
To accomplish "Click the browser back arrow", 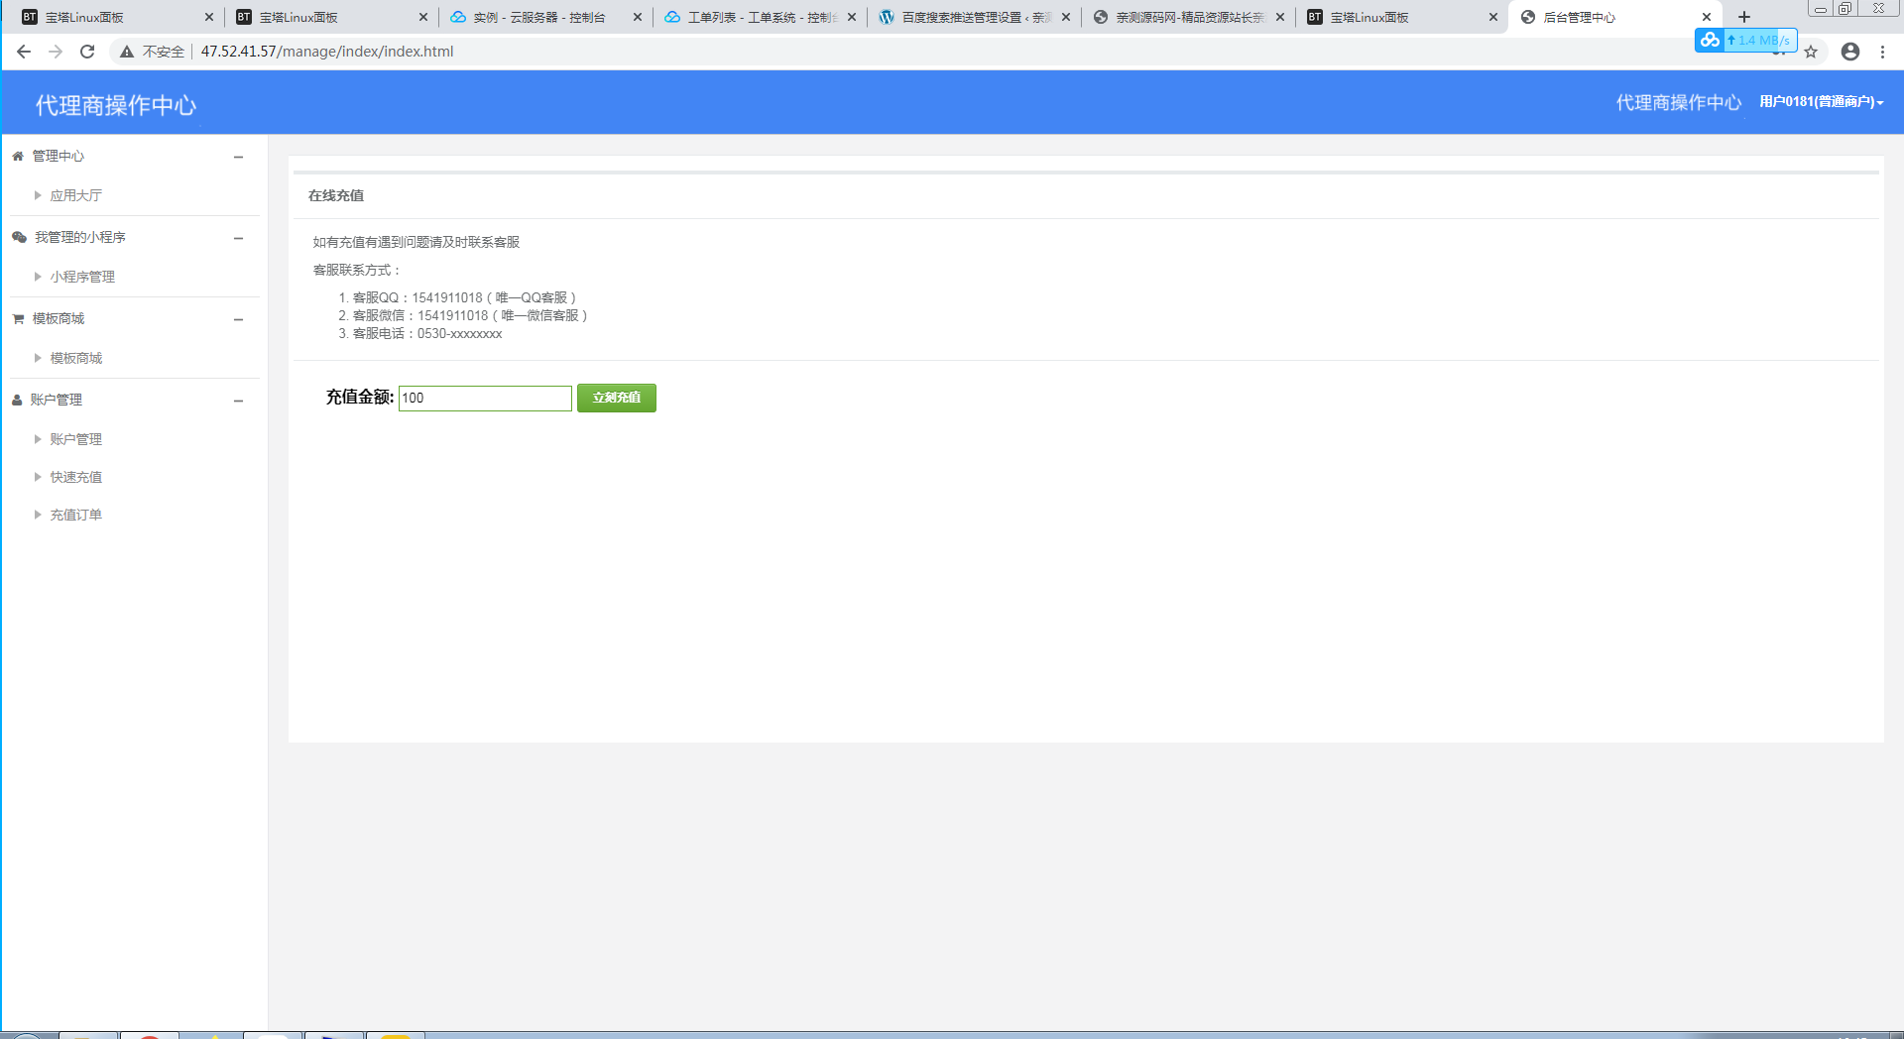I will coord(24,52).
